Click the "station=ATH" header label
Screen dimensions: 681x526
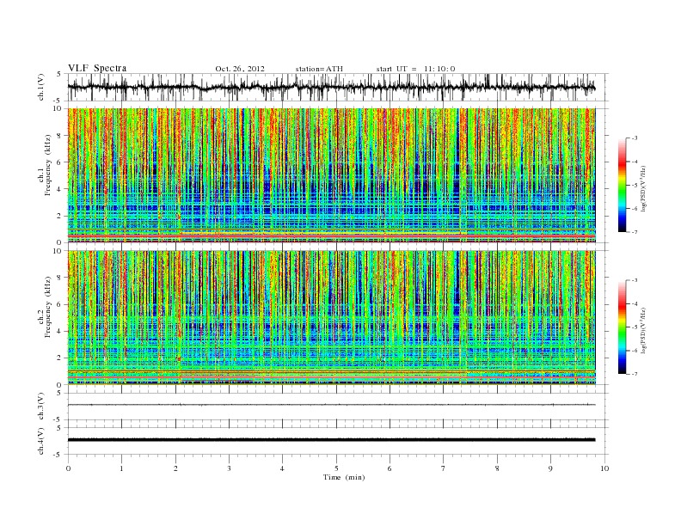point(319,69)
